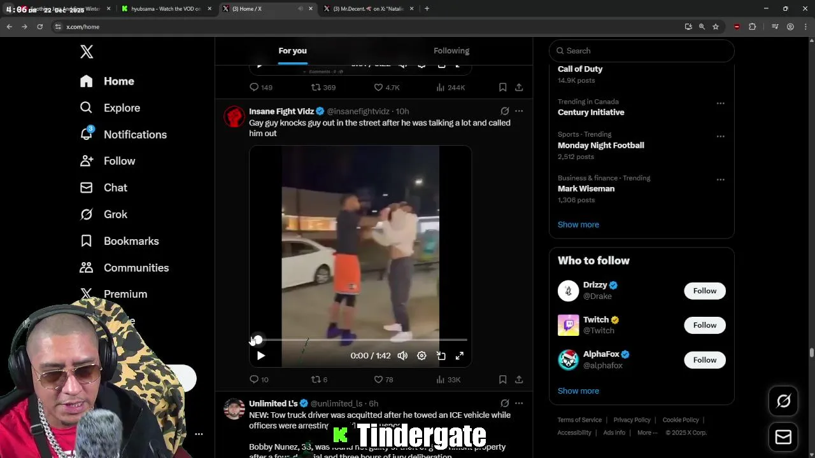Open more options for Century Initiative trend
The width and height of the screenshot is (815, 458).
click(720, 103)
